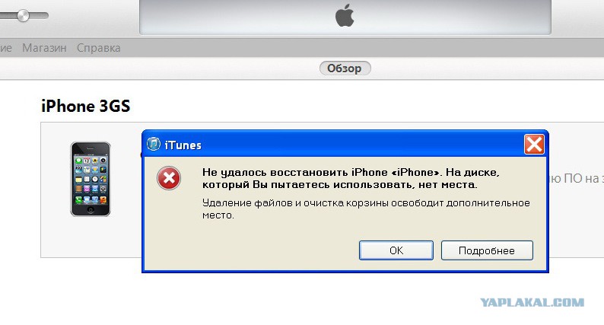Confirm the error with the OK button

coord(396,250)
